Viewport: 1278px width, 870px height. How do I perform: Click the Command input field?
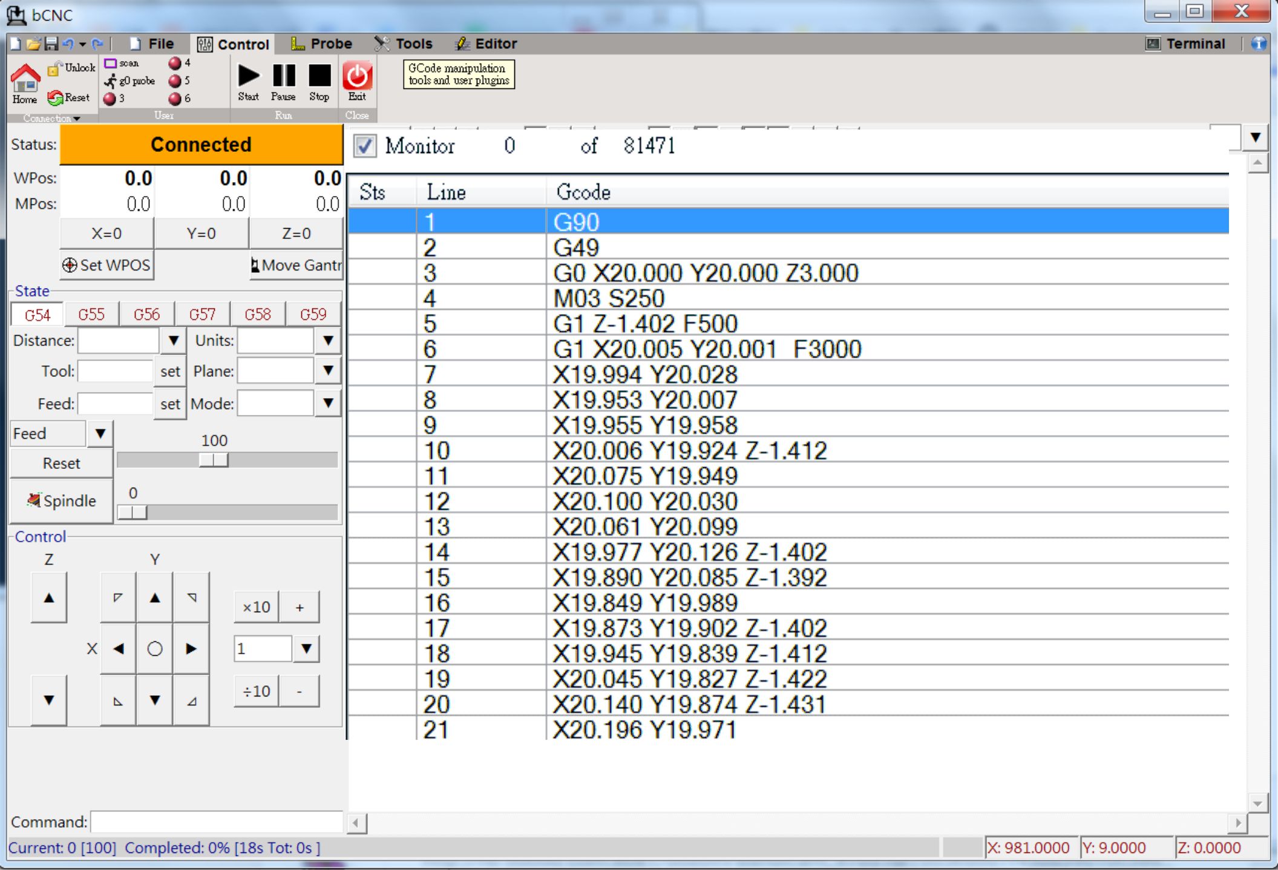click(217, 822)
